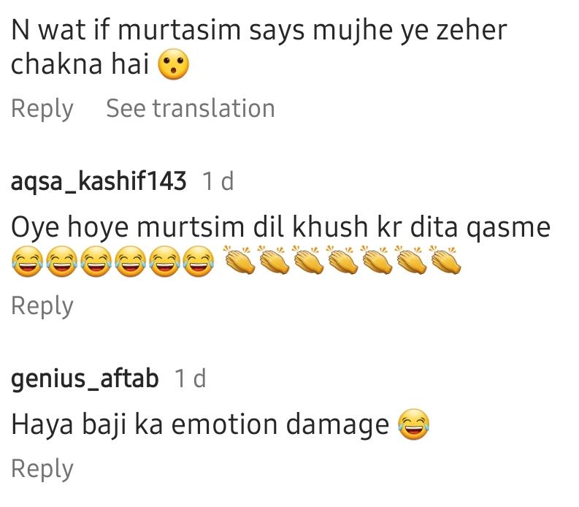Select the 'N wat if murtasim says' comment line
Viewport: 579px width, 507px height.
click(x=259, y=31)
